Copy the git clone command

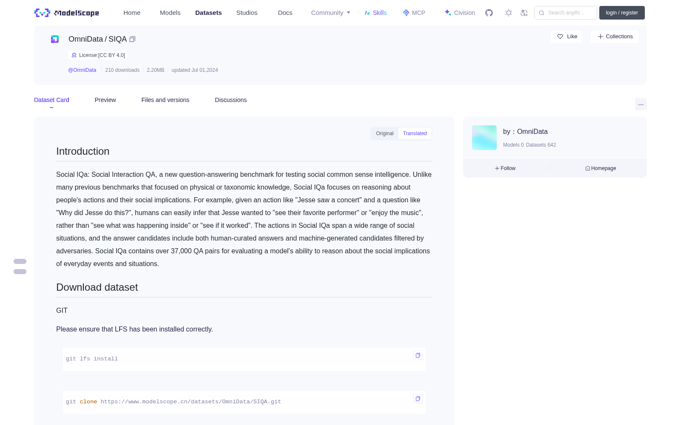pos(418,399)
